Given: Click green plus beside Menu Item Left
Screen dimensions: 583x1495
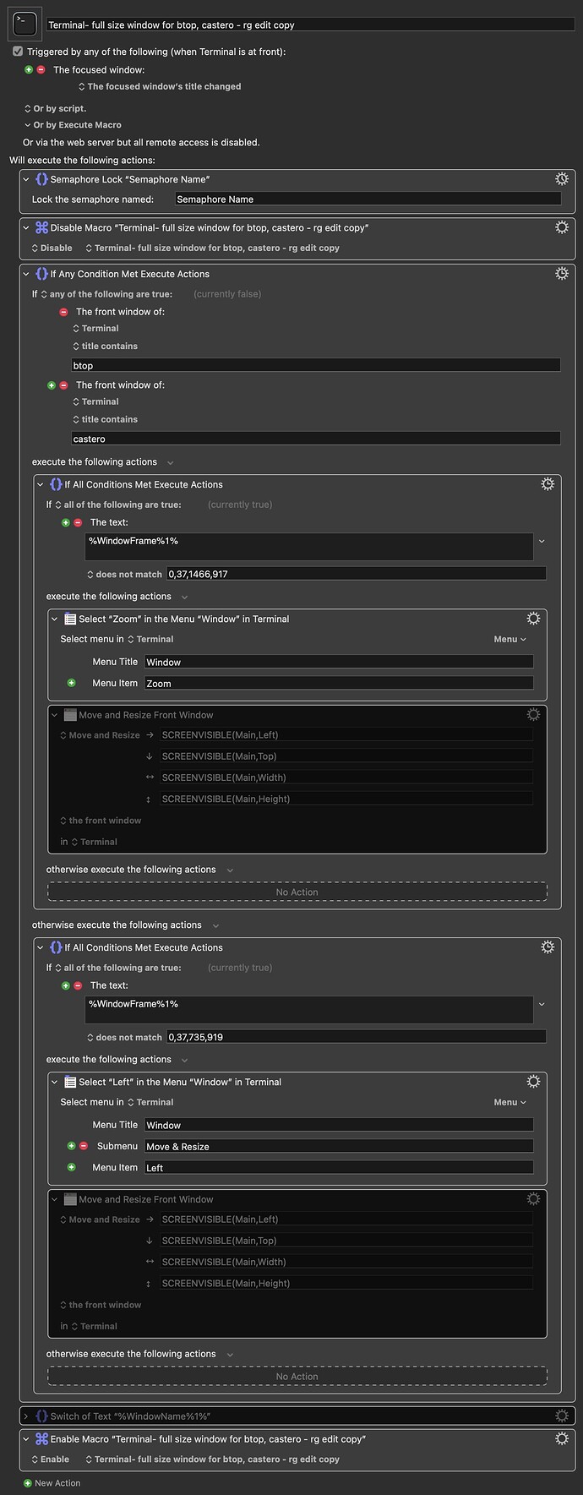Looking at the screenshot, I should click(72, 1167).
